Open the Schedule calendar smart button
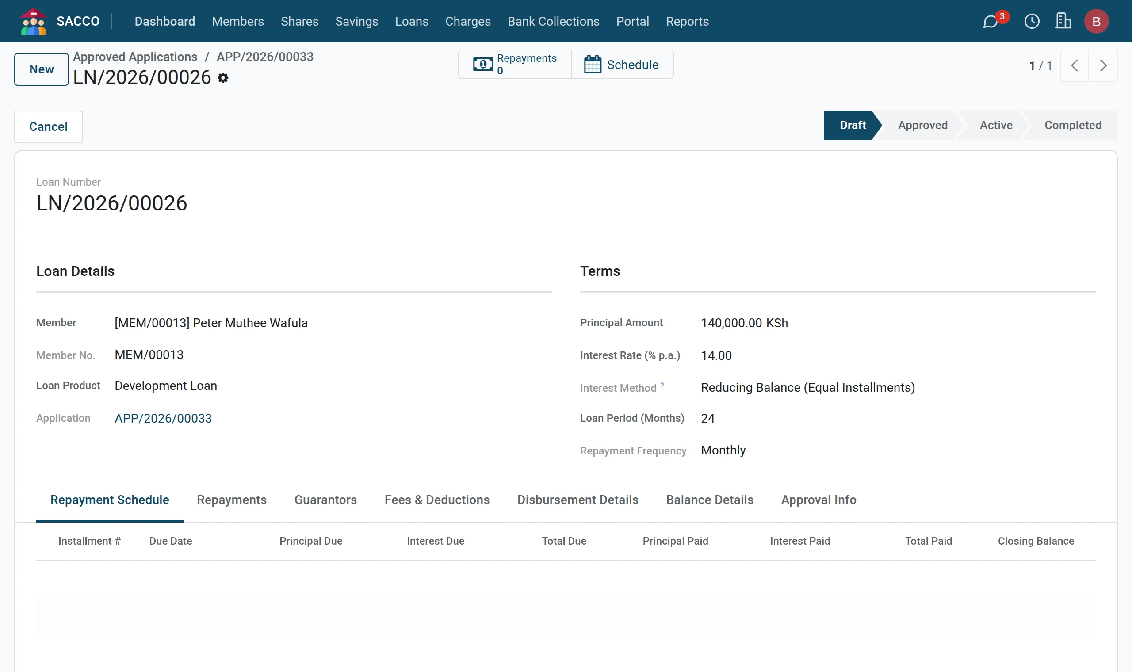This screenshot has height=672, width=1132. [622, 64]
